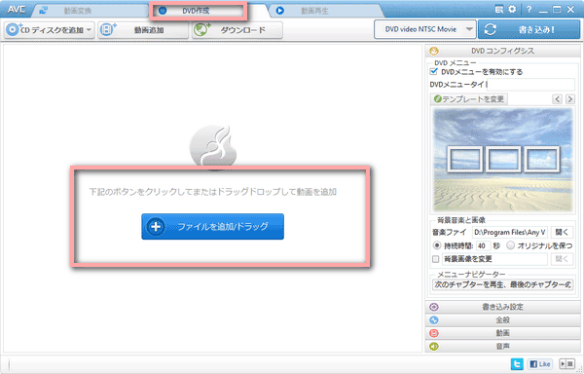
Task: Open メニューナビゲーター dropdown
Action: click(502, 285)
